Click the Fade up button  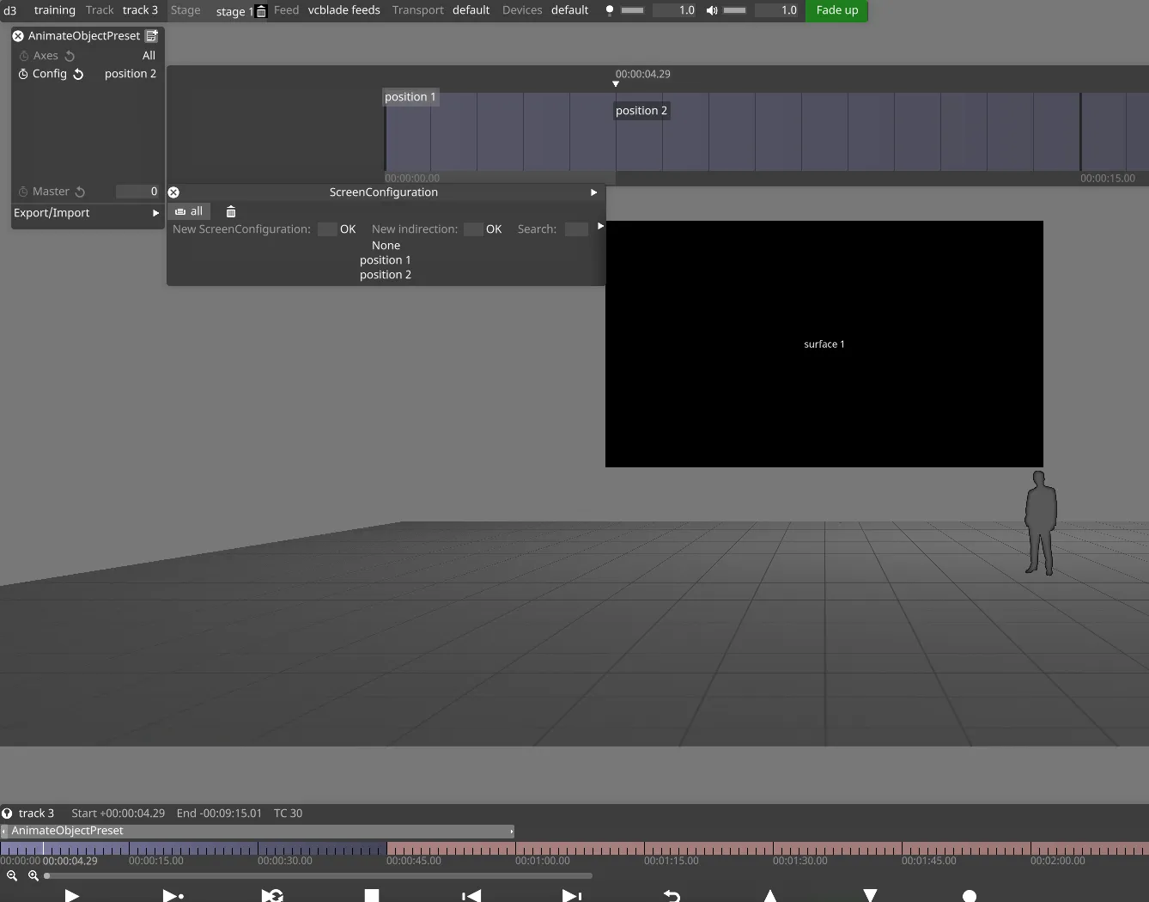(836, 10)
